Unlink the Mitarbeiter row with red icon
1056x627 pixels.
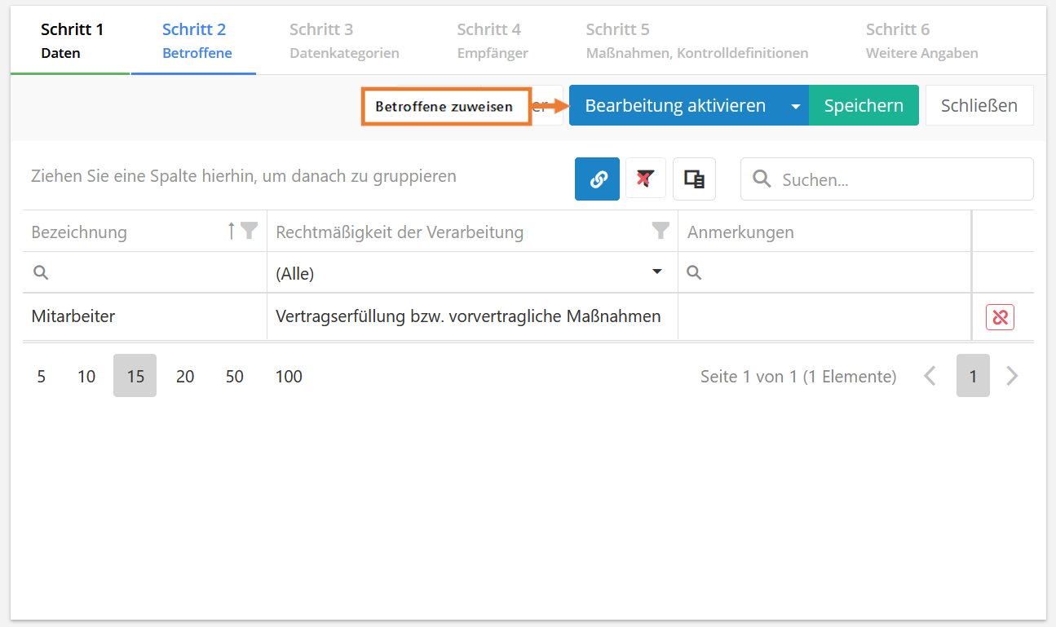(999, 317)
